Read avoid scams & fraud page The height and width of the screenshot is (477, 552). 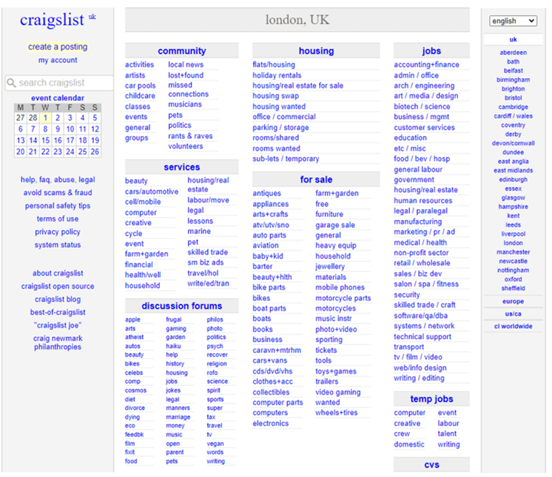pos(58,193)
